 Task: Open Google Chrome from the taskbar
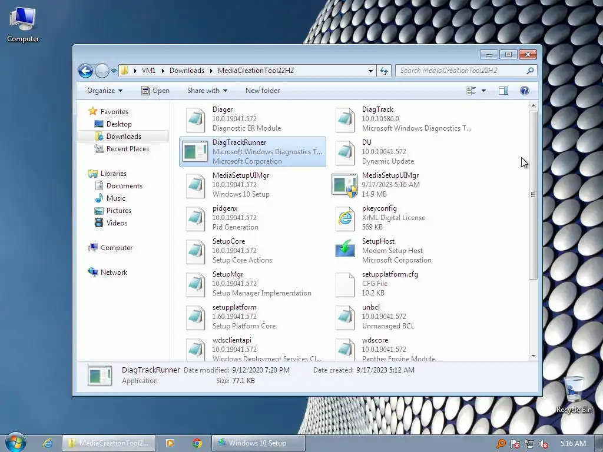(x=197, y=443)
